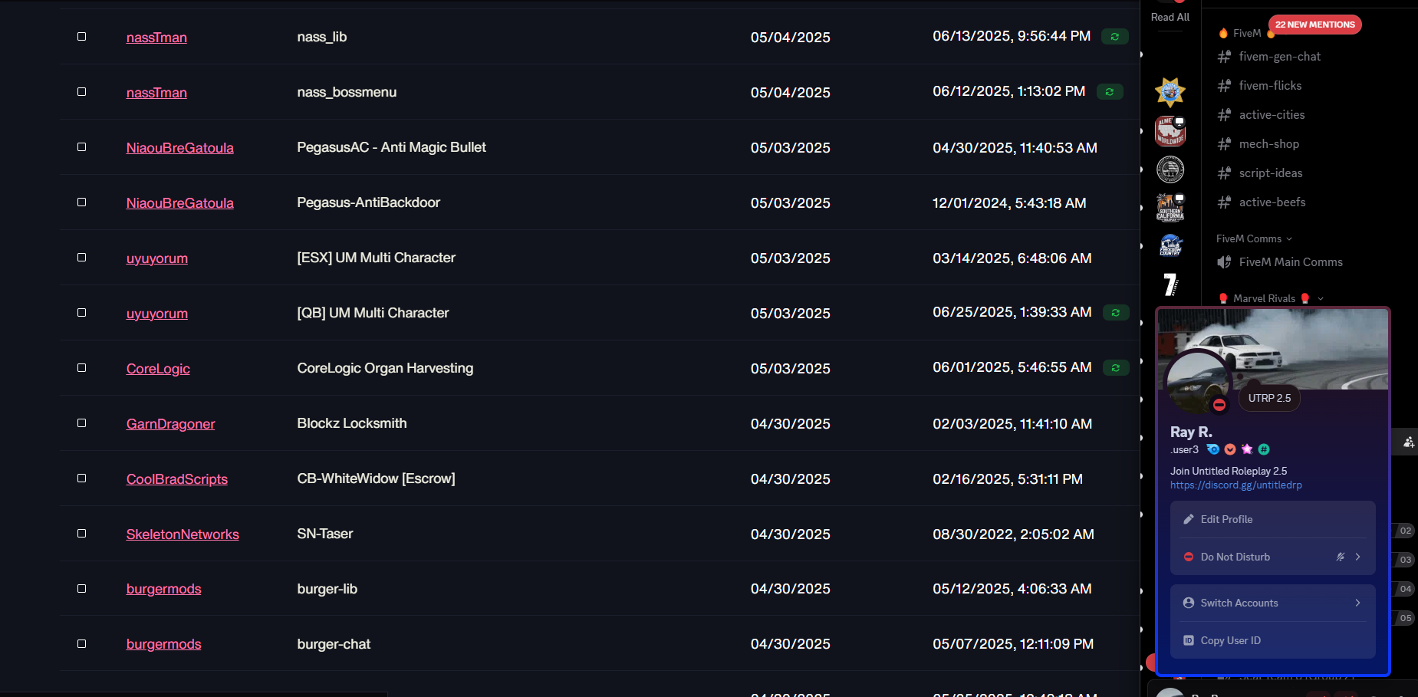Click refresh icon on nass_bossmenu row

pyautogui.click(x=1110, y=92)
